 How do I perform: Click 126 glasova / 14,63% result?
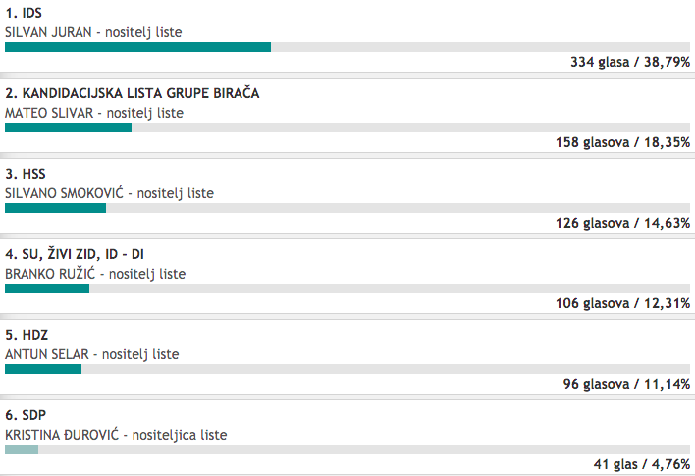pos(622,223)
